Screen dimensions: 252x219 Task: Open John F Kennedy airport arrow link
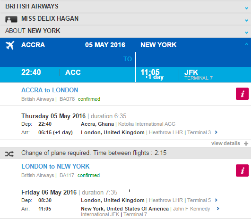point(218,209)
